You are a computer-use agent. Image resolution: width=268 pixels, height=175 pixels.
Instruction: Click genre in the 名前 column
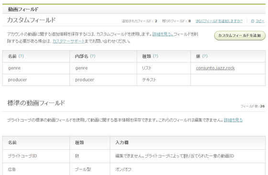[14, 68]
